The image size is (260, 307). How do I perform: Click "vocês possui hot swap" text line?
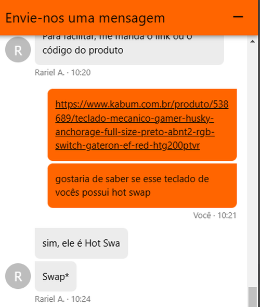pyautogui.click(x=103, y=193)
